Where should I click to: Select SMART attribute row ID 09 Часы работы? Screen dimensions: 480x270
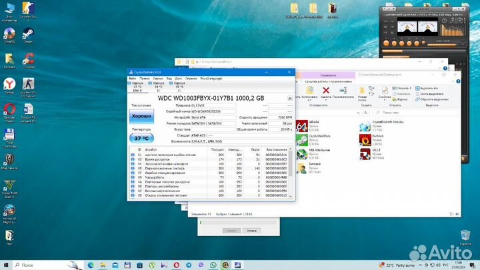(209, 177)
